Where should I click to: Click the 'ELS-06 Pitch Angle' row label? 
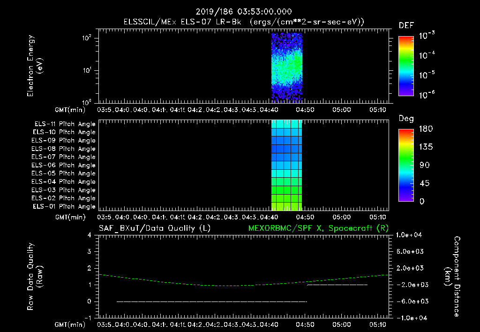pyautogui.click(x=63, y=166)
